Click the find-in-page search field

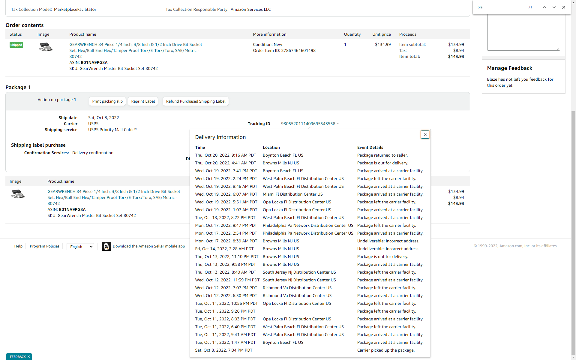pyautogui.click(x=499, y=7)
